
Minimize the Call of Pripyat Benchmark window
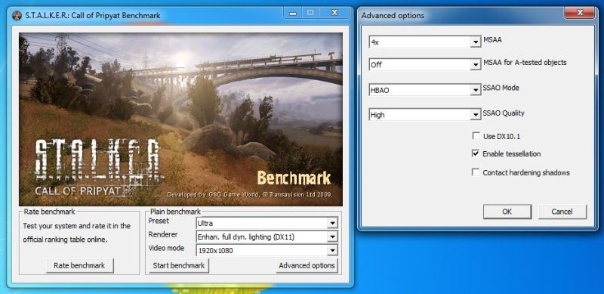[293, 14]
